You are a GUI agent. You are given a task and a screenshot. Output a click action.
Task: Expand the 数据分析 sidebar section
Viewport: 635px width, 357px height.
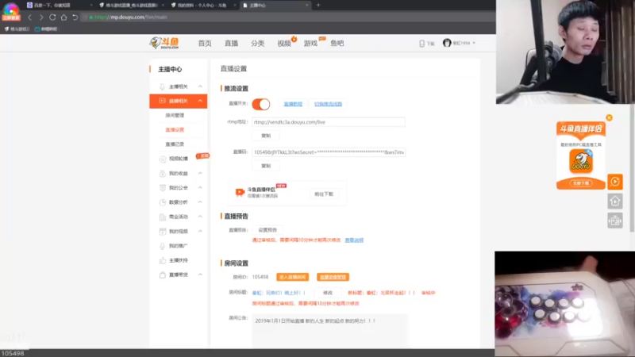pyautogui.click(x=200, y=202)
